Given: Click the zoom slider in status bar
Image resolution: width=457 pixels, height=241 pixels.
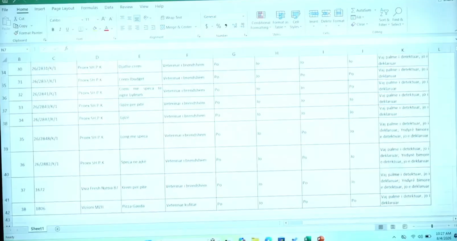Looking at the screenshot, I should [x=432, y=226].
